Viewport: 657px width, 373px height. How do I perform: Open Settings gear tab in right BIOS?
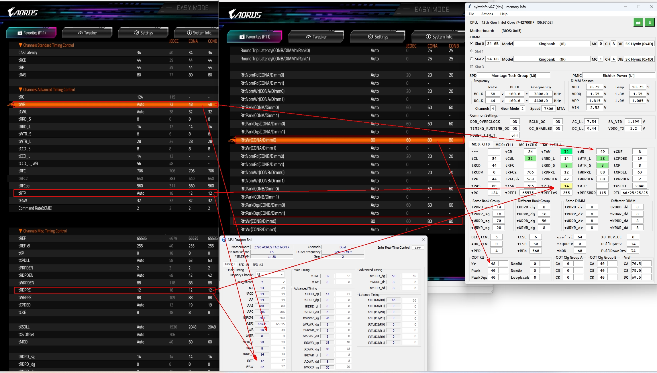pyautogui.click(x=378, y=37)
